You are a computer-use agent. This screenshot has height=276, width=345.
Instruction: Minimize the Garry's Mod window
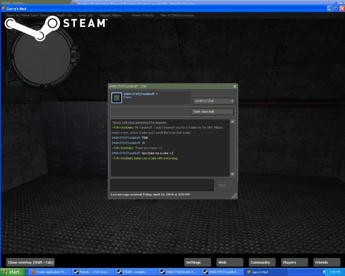tap(330, 8)
